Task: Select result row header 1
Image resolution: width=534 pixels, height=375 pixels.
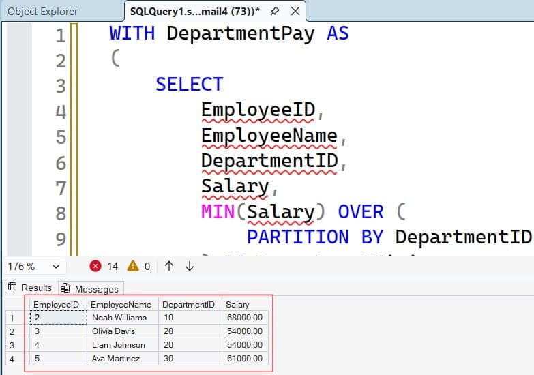Action: (x=14, y=318)
